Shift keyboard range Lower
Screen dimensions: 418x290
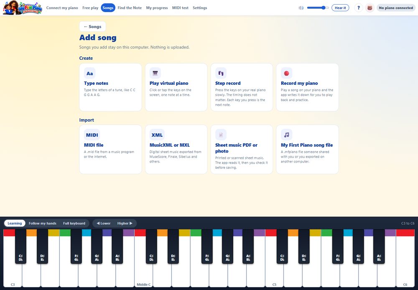(x=103, y=224)
